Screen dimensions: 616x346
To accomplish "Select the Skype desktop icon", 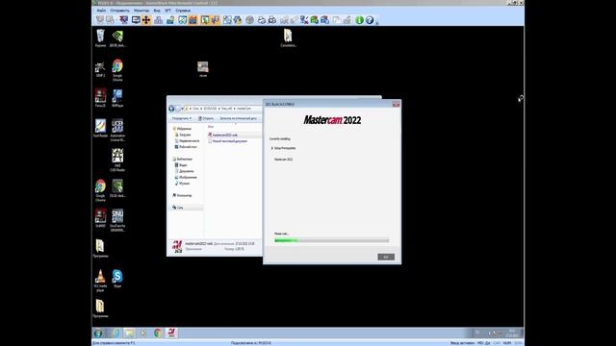I will (117, 279).
